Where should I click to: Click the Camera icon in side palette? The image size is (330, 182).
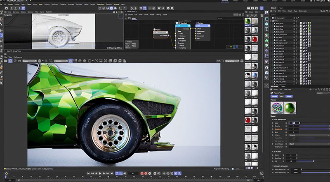click(x=266, y=73)
